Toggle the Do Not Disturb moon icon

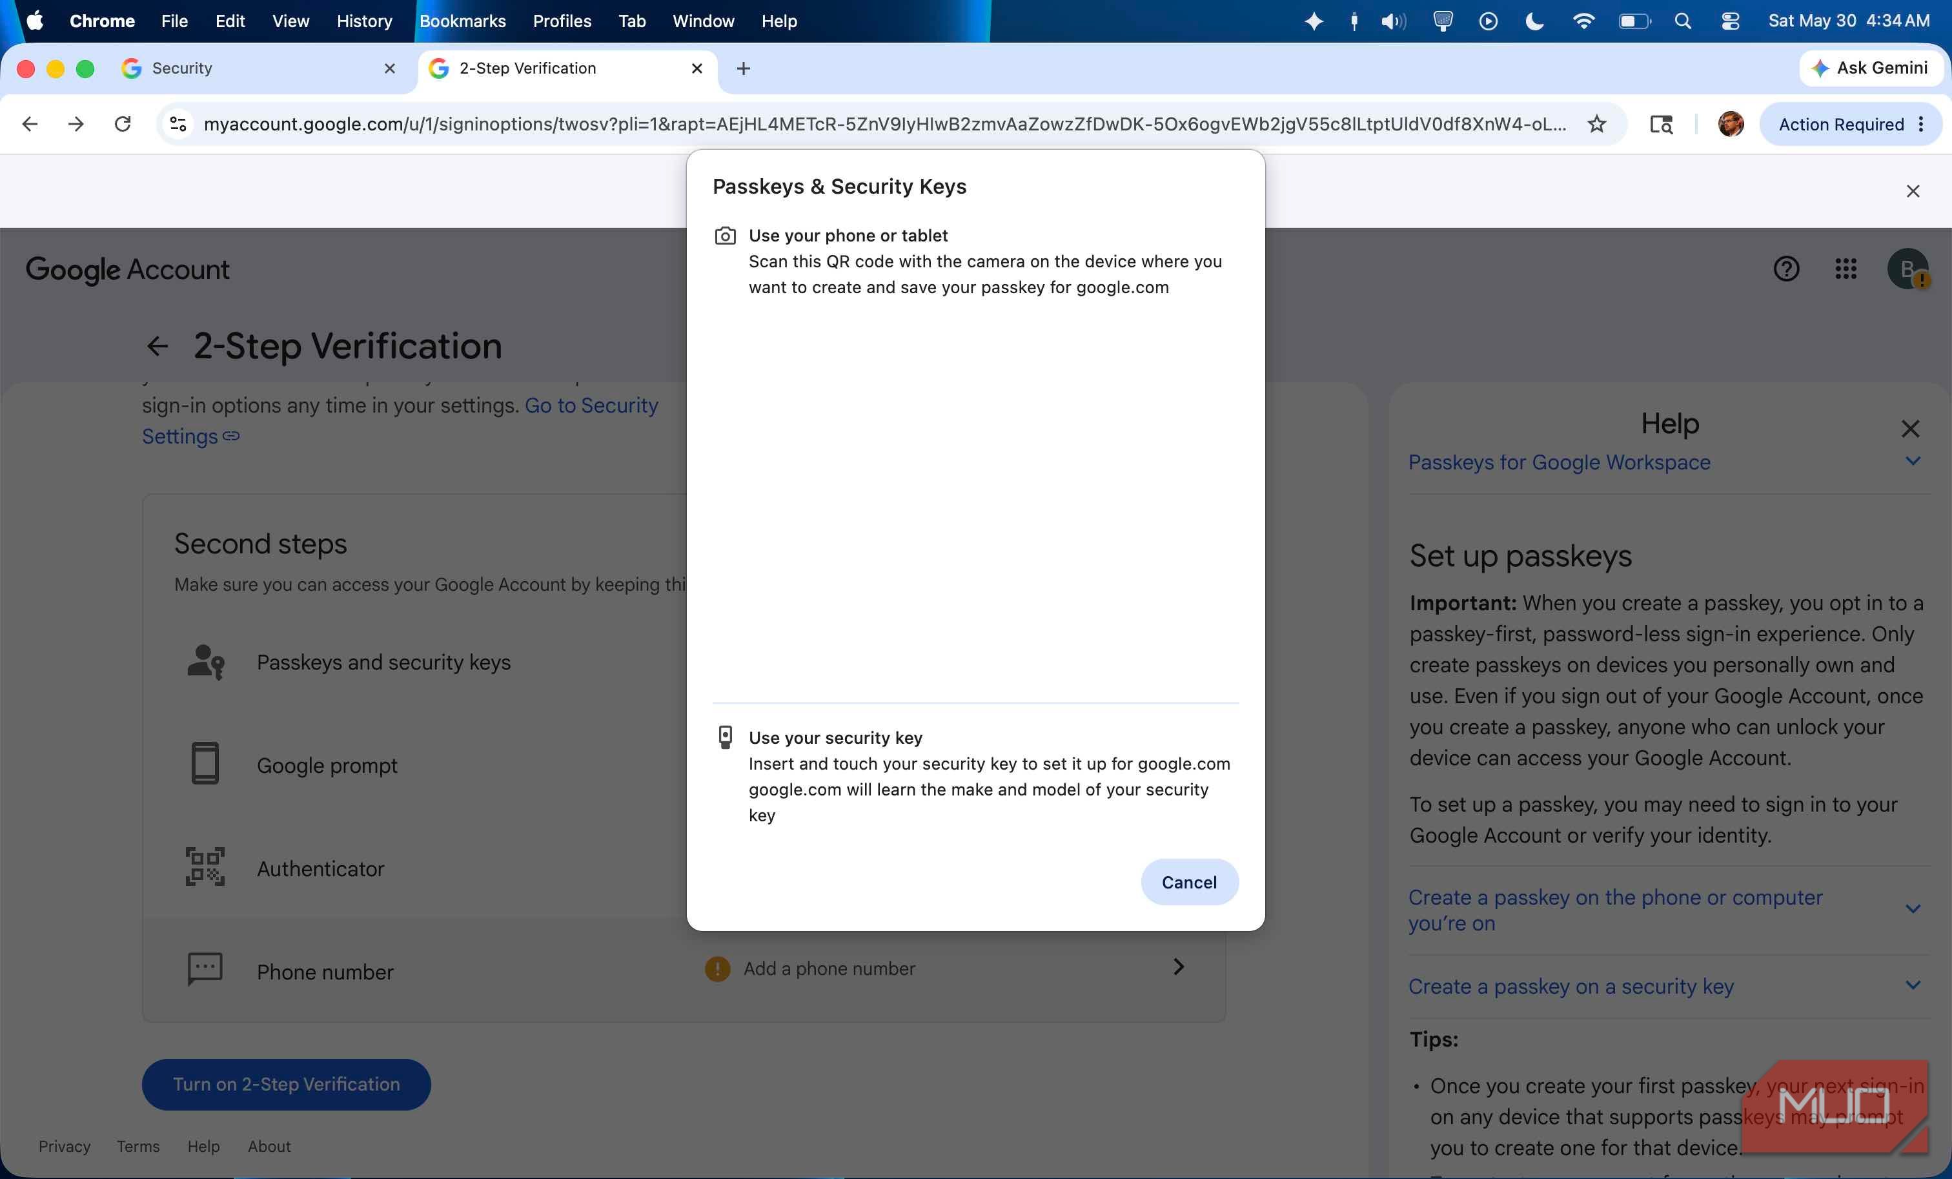[x=1534, y=21]
